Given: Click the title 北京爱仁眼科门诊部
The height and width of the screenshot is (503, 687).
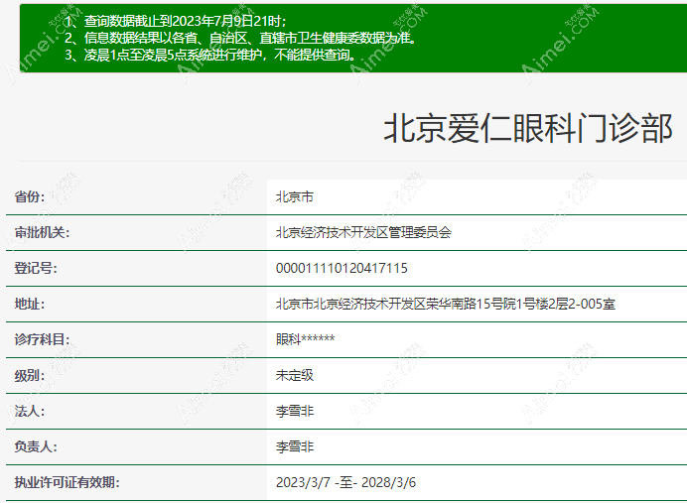Looking at the screenshot, I should click(x=528, y=128).
